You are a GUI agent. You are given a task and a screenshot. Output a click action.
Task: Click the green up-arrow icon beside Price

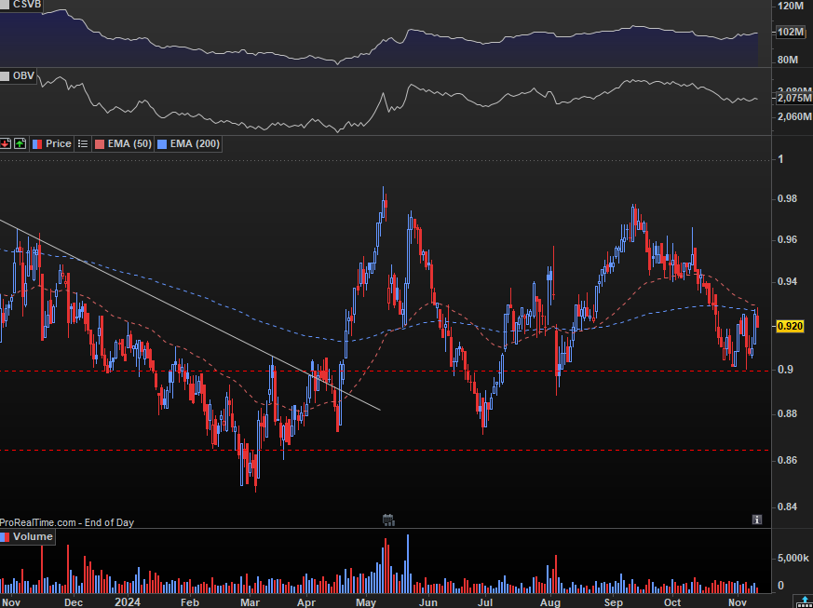(20, 143)
